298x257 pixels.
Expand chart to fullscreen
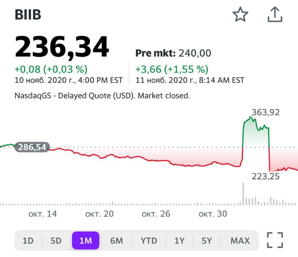tap(275, 240)
